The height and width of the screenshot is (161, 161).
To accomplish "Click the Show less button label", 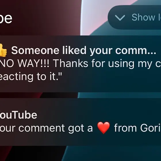I will pos(146,17).
